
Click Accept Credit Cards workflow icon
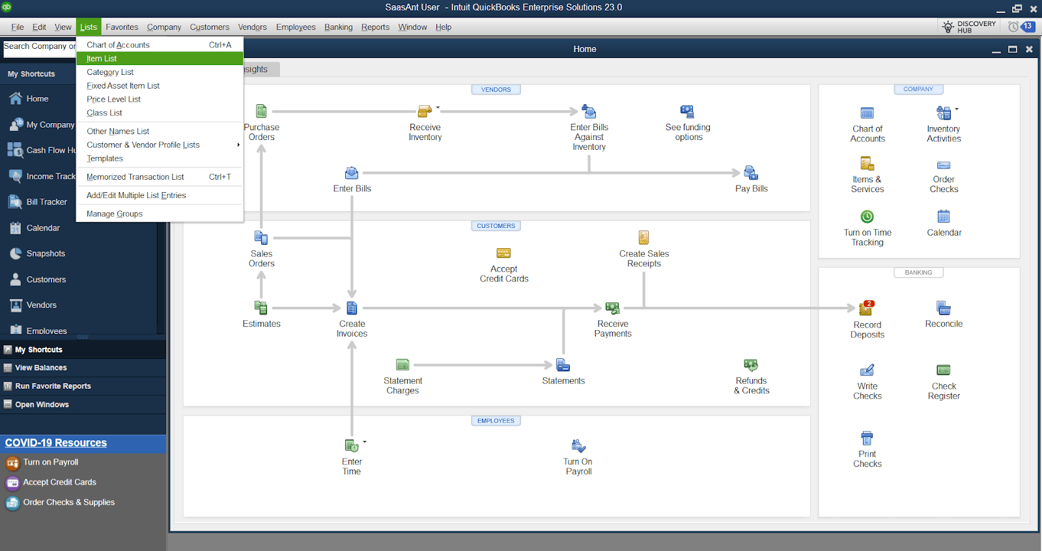503,253
